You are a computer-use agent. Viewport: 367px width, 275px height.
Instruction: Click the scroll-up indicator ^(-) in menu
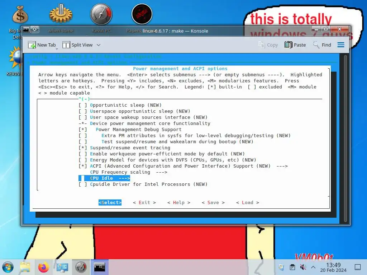click(x=84, y=99)
